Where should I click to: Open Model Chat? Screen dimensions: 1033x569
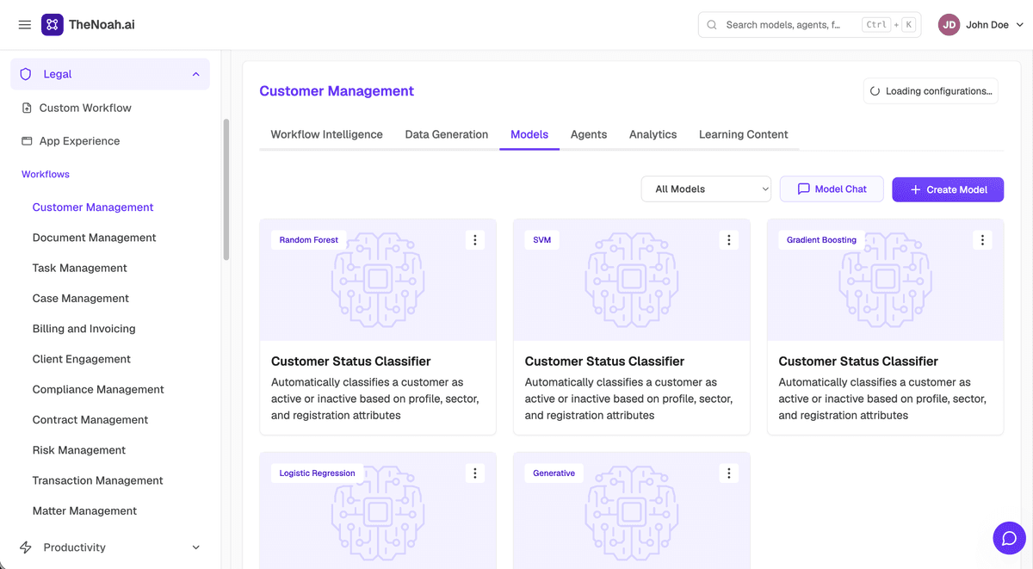click(x=832, y=189)
